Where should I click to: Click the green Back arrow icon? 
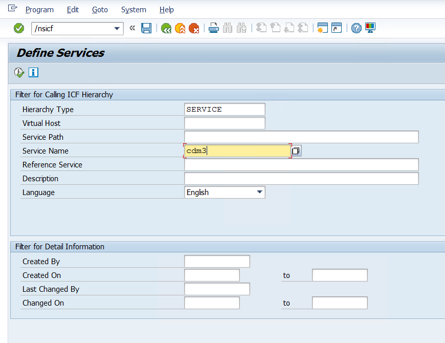[166, 29]
